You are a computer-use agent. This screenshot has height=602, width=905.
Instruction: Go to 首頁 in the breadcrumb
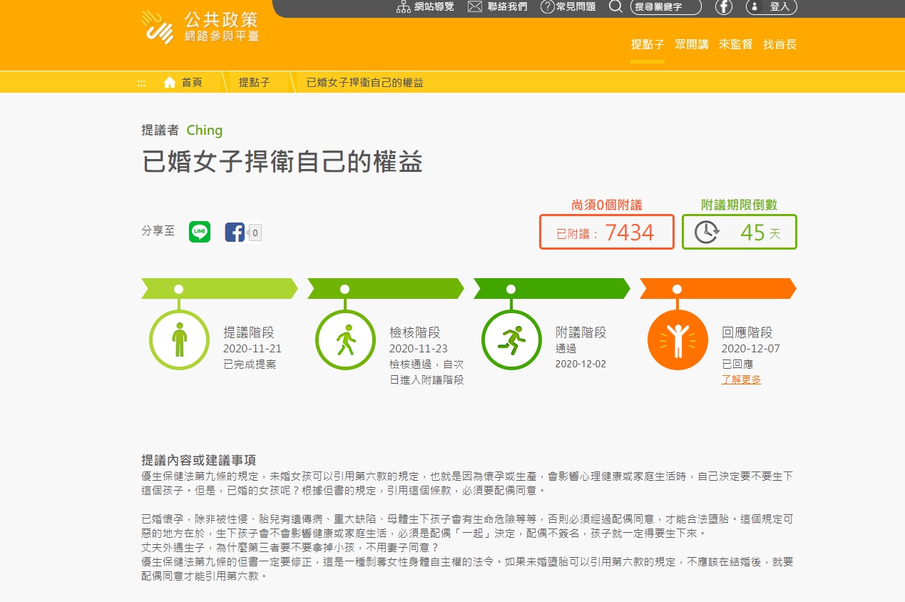point(192,83)
